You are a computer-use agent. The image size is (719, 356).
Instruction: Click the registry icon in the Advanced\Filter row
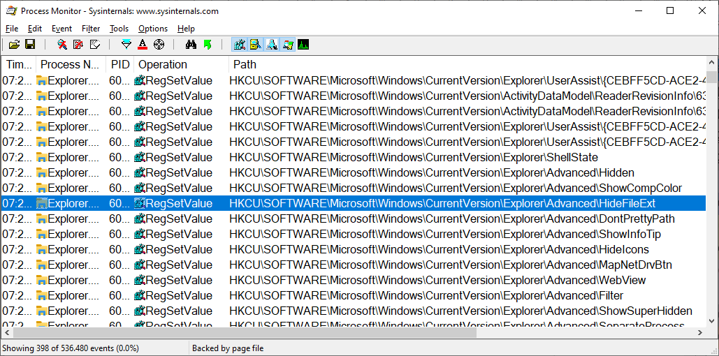click(x=140, y=296)
